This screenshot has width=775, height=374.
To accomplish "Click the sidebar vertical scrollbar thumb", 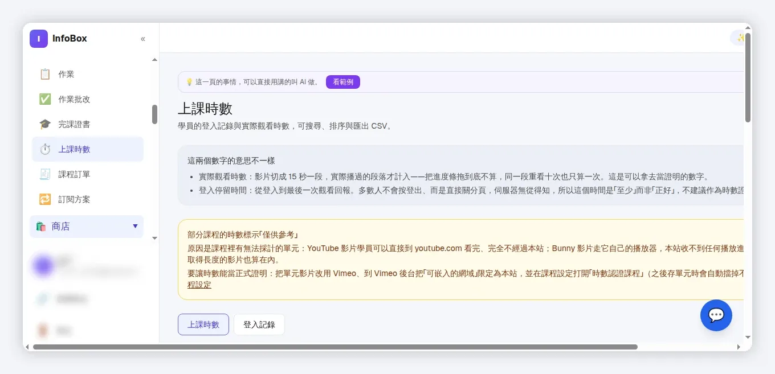I will (x=154, y=114).
